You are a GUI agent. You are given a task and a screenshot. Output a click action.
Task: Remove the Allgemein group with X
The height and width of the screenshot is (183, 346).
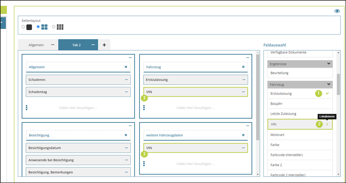[126, 67]
